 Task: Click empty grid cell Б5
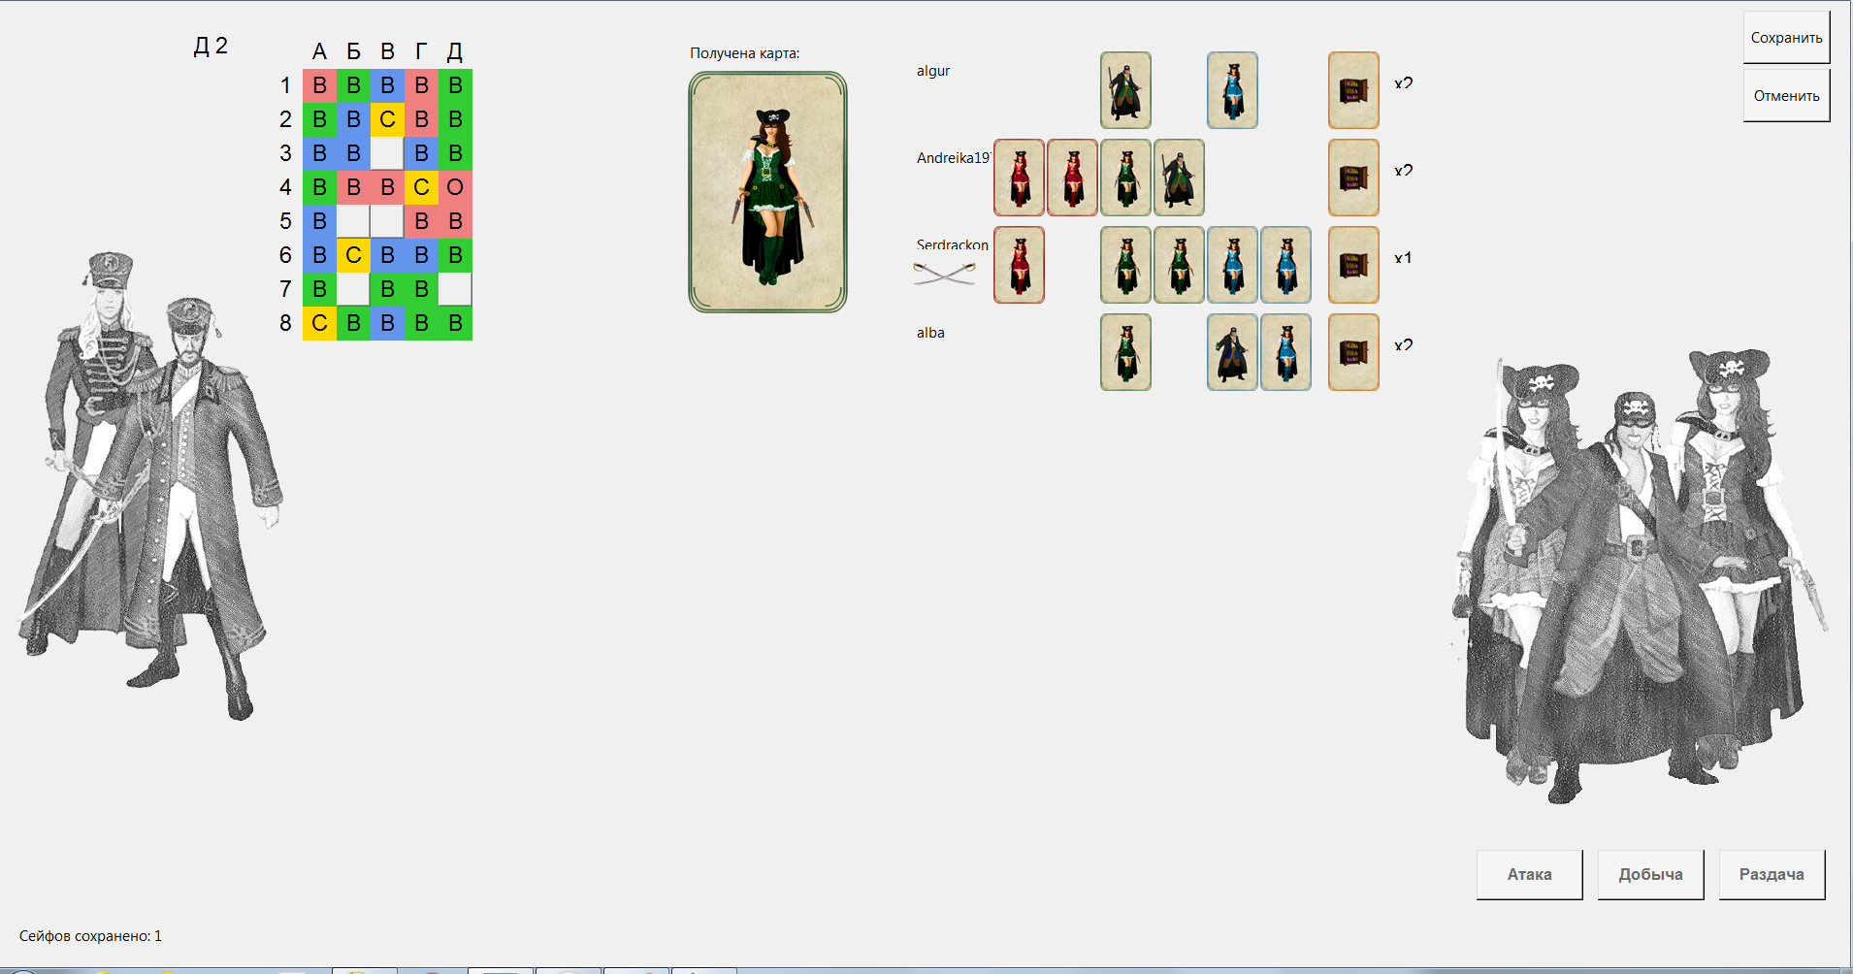[353, 221]
